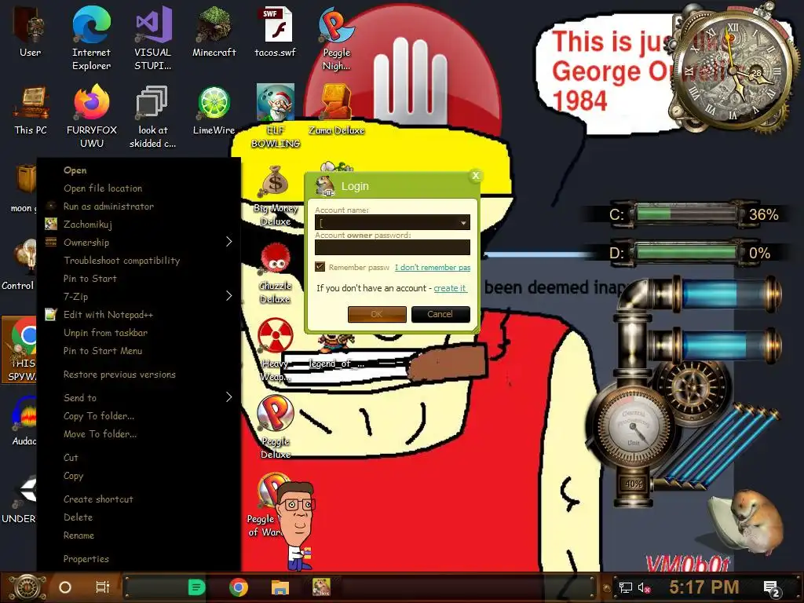
Task: Open the hamster Box app on taskbar
Action: point(321,587)
